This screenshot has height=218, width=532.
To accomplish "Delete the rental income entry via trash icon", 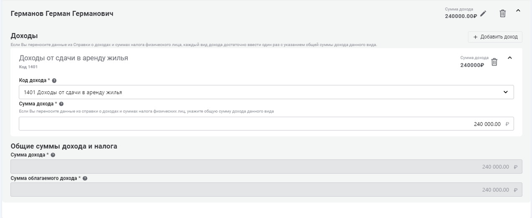I will tap(494, 62).
